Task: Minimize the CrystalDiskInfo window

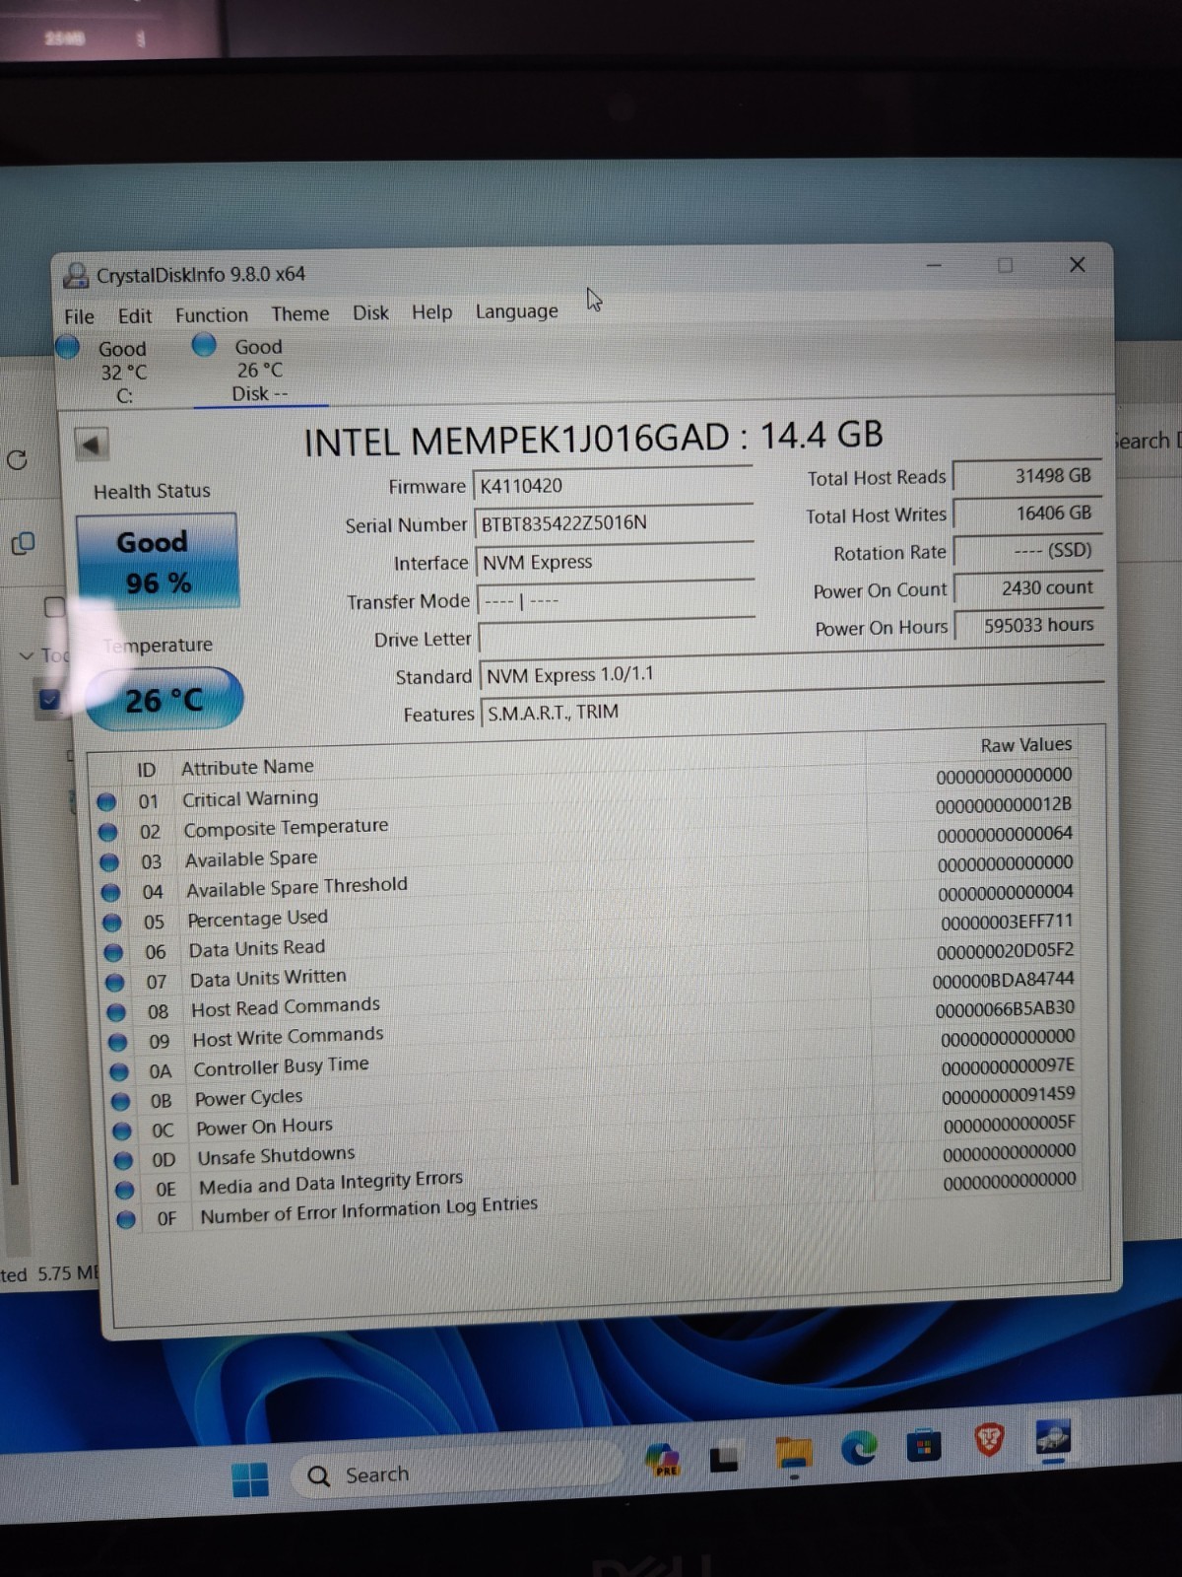Action: click(x=935, y=265)
